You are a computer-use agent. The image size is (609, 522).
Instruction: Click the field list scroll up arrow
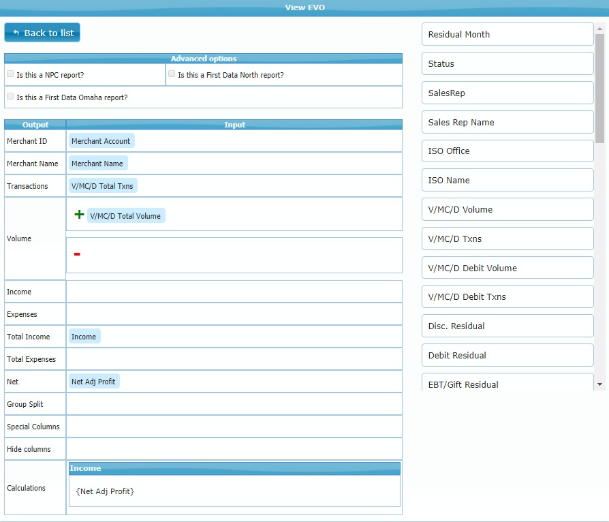click(599, 29)
